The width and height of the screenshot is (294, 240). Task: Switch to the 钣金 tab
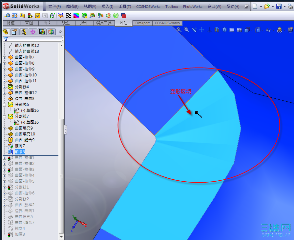pyautogui.click(x=66, y=23)
